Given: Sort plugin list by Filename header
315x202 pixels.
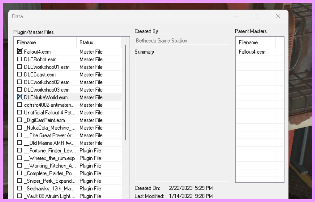Looking at the screenshot, I should 45,43.
